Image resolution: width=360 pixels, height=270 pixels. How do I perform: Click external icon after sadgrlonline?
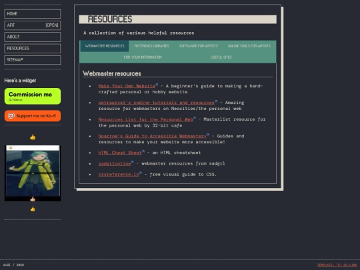[132, 162]
